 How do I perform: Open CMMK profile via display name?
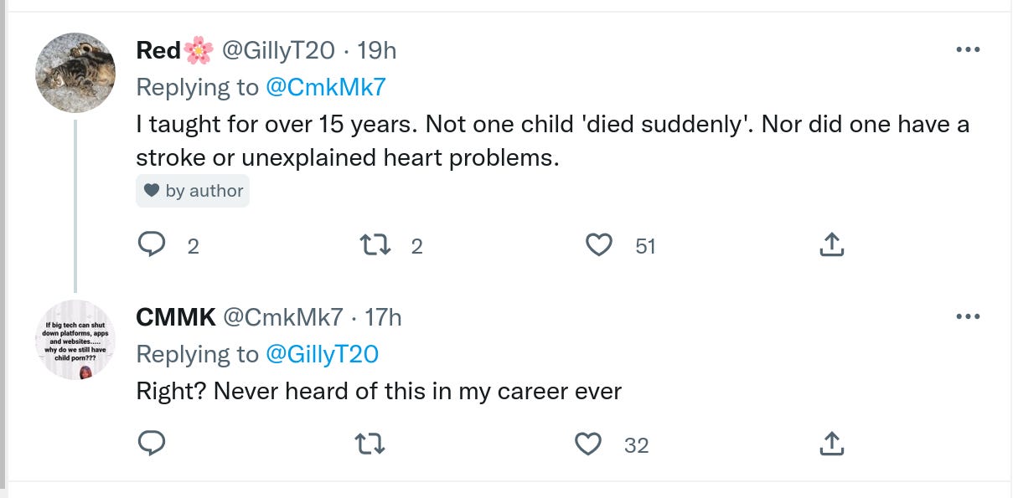(x=176, y=318)
